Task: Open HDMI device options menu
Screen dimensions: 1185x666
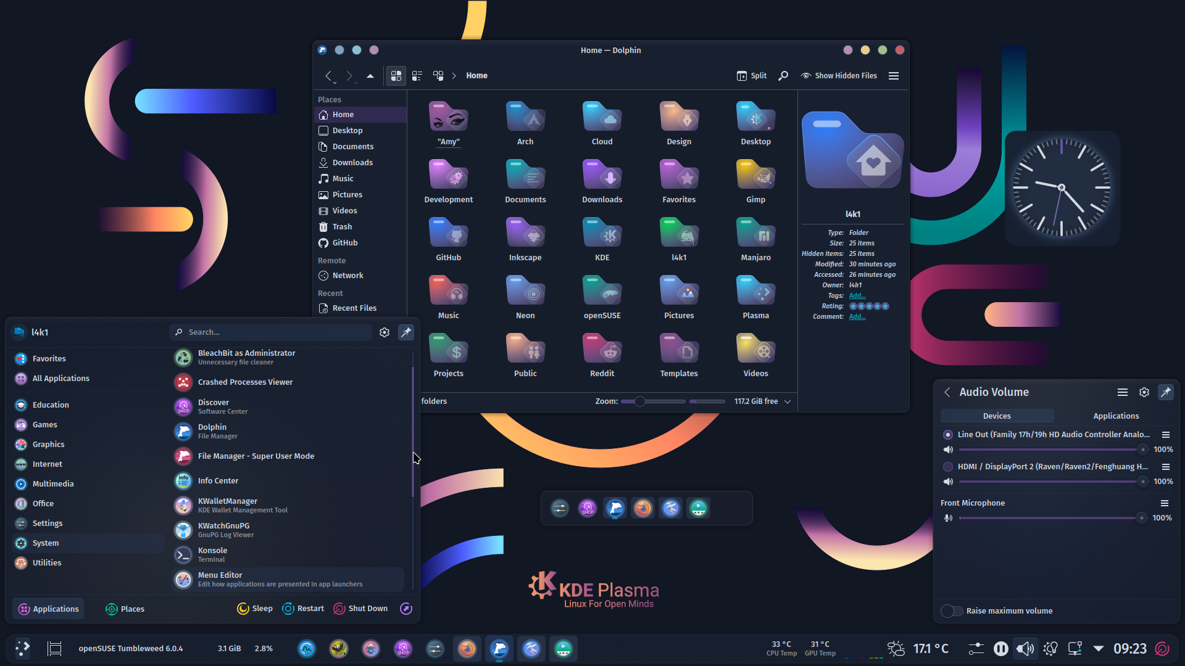Action: [x=1166, y=467]
